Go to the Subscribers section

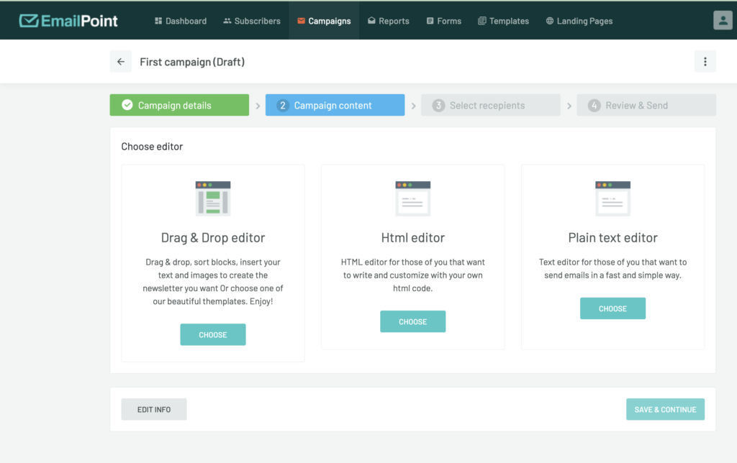coord(252,21)
